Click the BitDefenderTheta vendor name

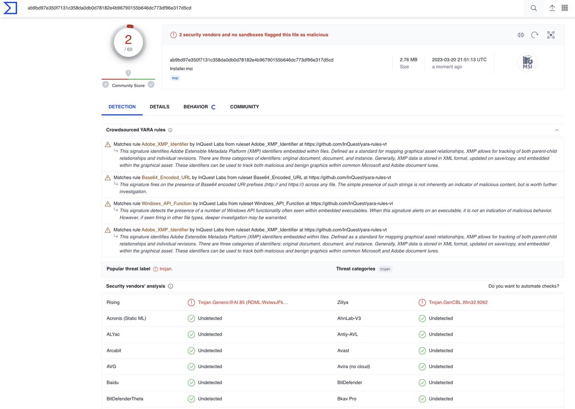pos(125,398)
